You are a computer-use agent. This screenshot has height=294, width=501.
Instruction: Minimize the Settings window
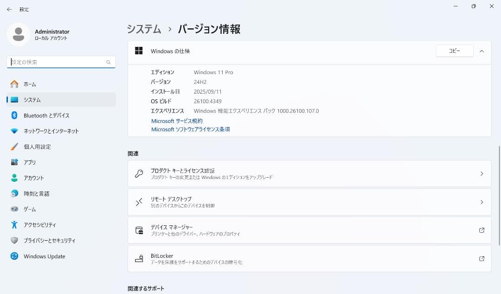pos(456,6)
